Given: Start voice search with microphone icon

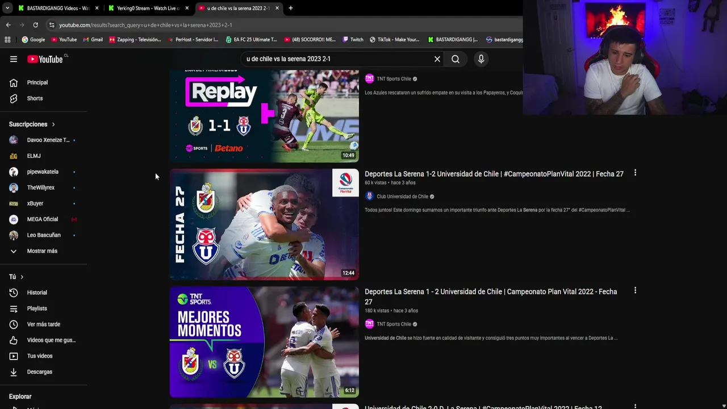Looking at the screenshot, I should (x=481, y=59).
